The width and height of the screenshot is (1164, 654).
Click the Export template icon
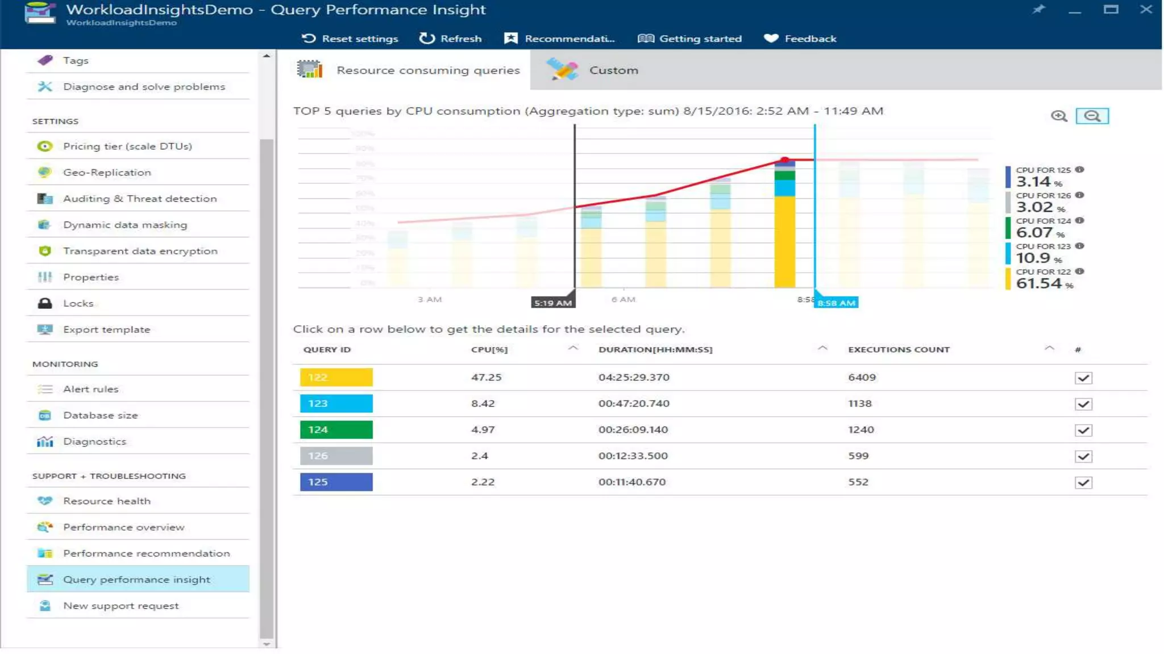45,329
